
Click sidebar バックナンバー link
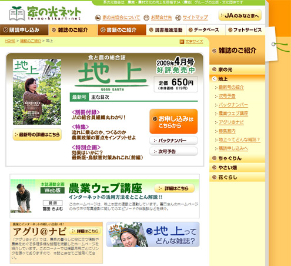[x=233, y=105]
